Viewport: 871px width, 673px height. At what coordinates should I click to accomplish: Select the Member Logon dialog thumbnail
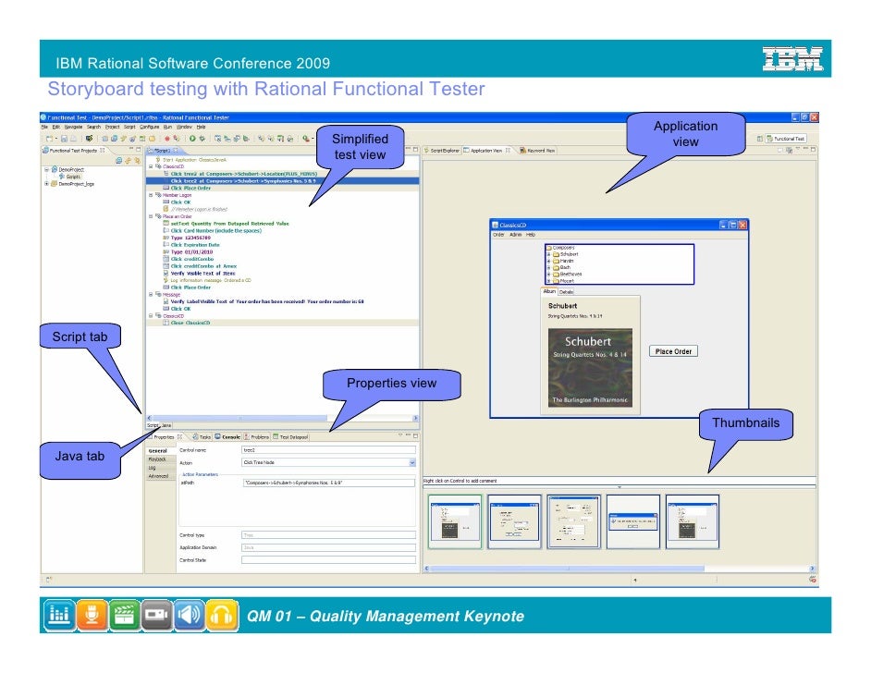point(514,522)
